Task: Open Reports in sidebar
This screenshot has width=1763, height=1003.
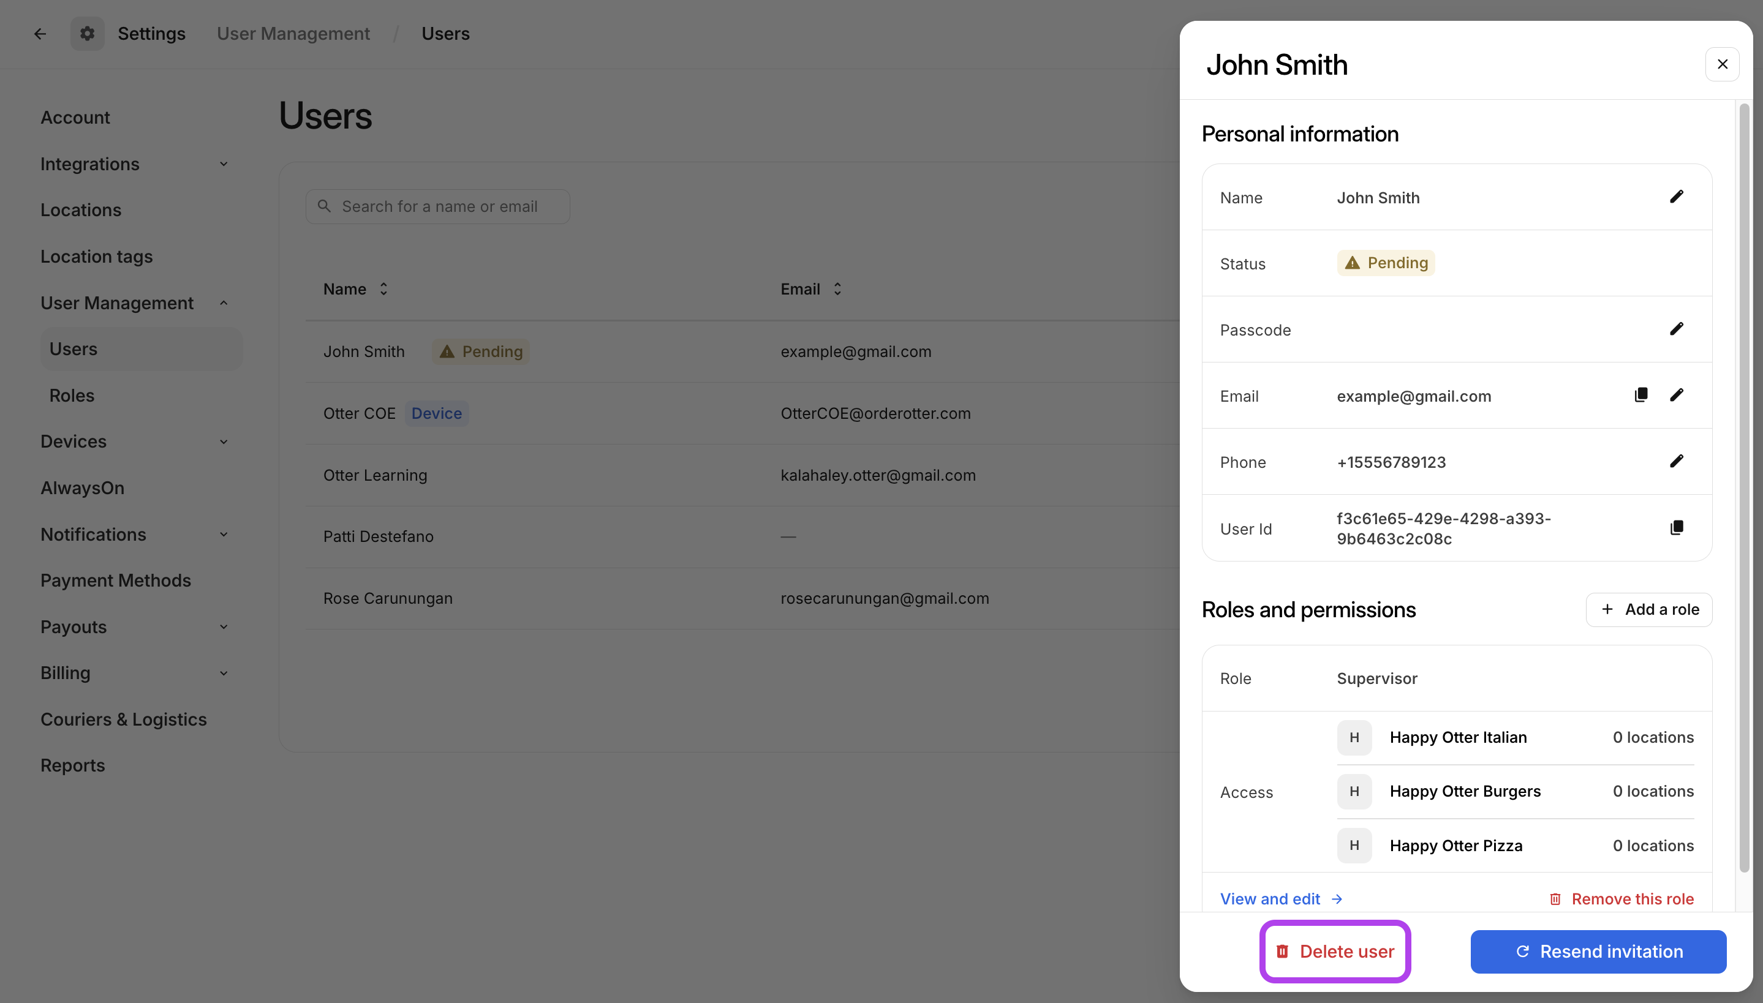Action: pyautogui.click(x=72, y=765)
